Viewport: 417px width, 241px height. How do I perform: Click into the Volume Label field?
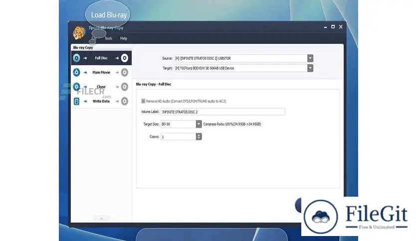point(223,112)
